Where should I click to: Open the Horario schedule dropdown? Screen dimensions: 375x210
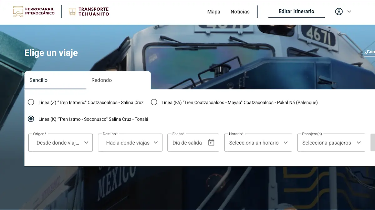click(x=258, y=143)
